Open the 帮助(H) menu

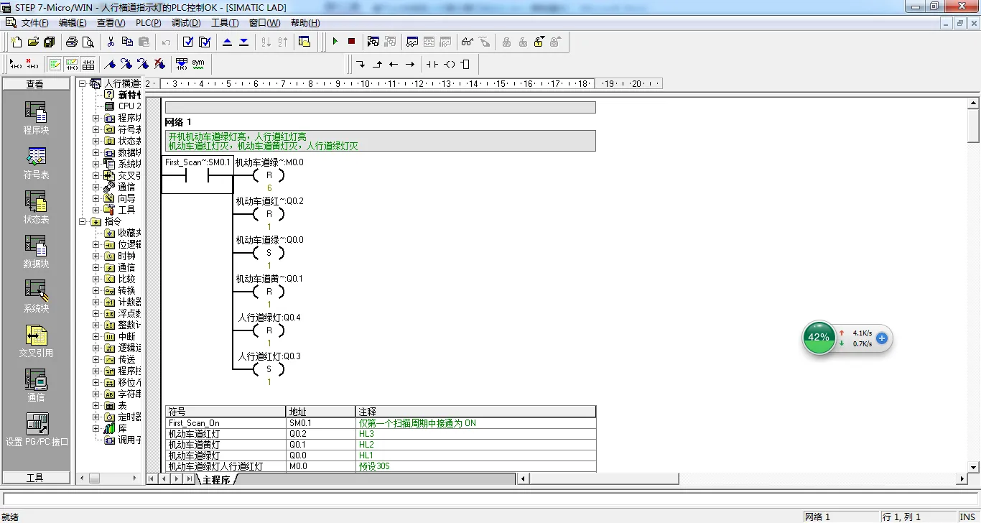pyautogui.click(x=305, y=23)
